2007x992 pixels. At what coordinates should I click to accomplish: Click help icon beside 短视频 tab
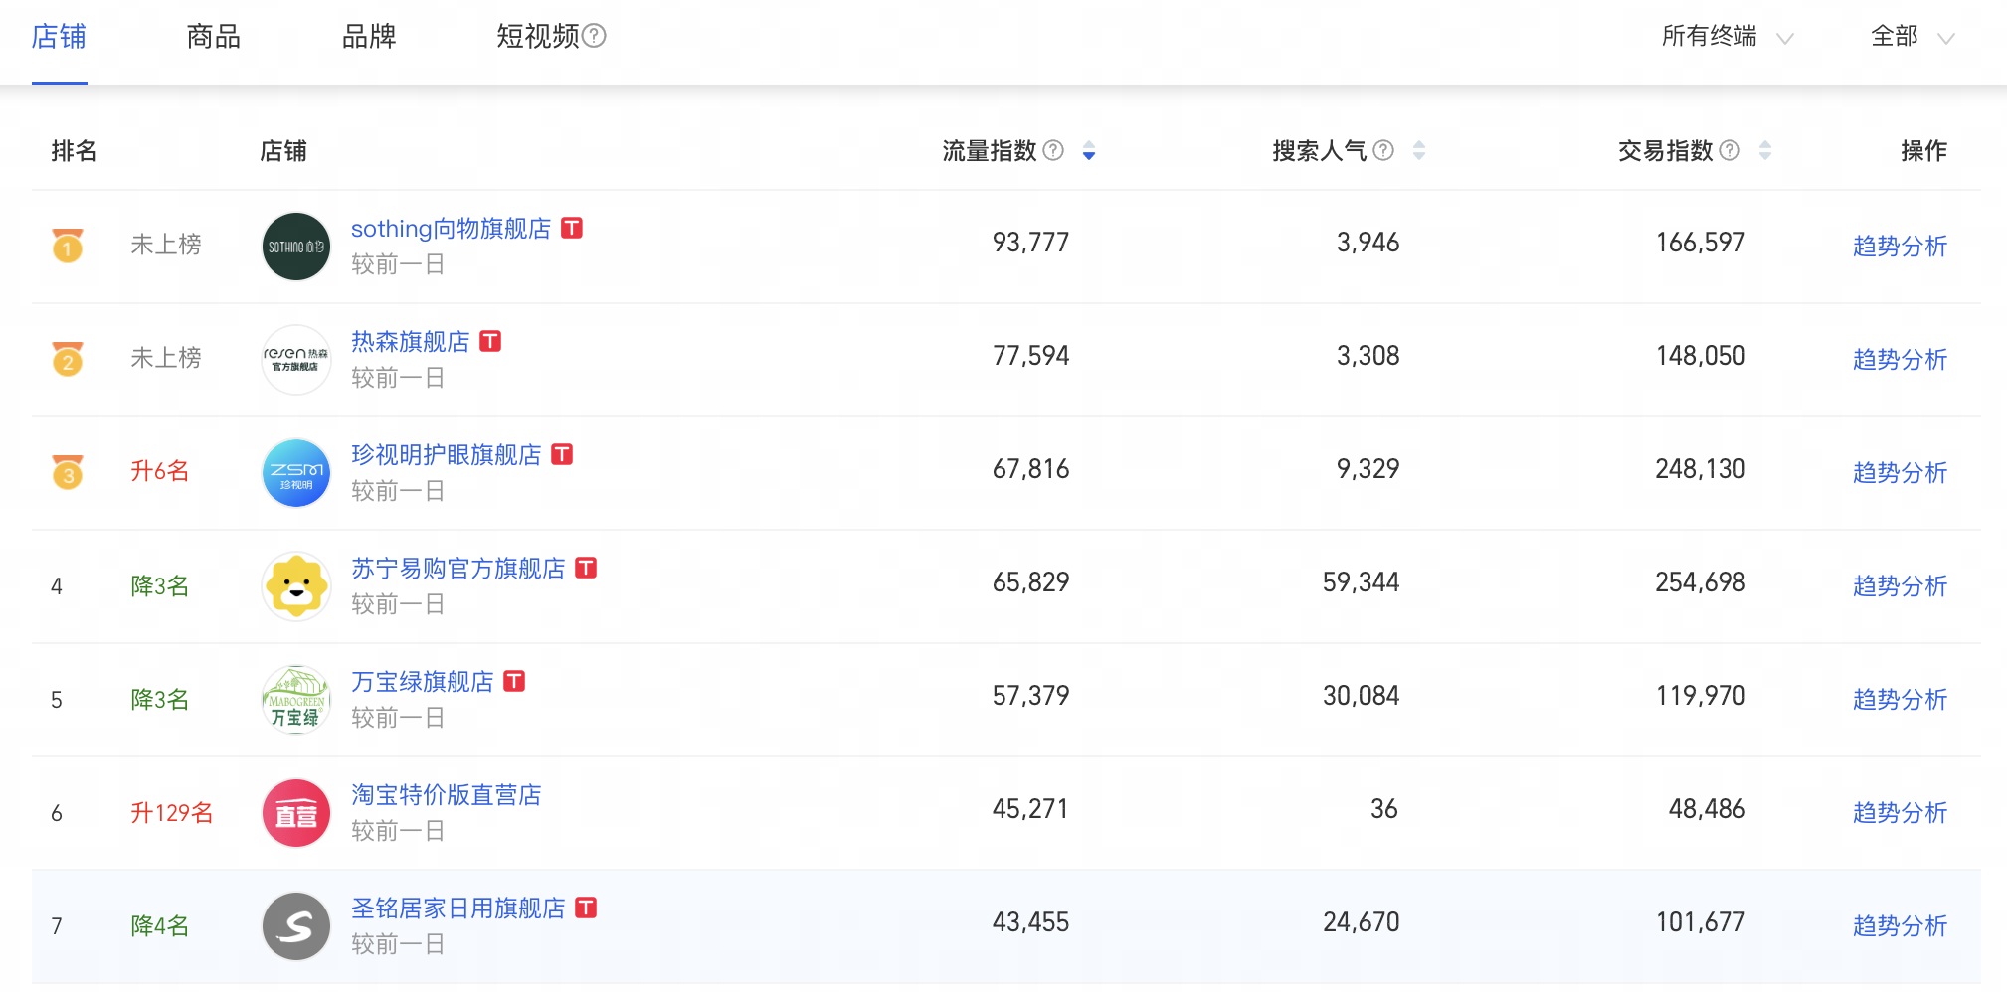594,36
